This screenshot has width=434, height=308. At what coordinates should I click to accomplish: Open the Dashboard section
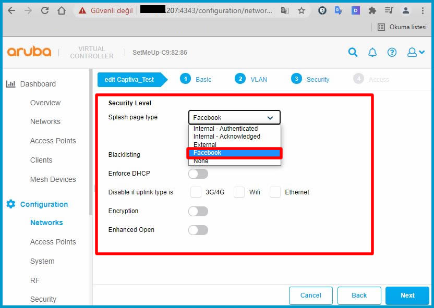point(38,84)
